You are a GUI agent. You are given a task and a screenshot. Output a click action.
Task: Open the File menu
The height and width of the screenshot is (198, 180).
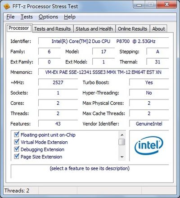click(10, 17)
